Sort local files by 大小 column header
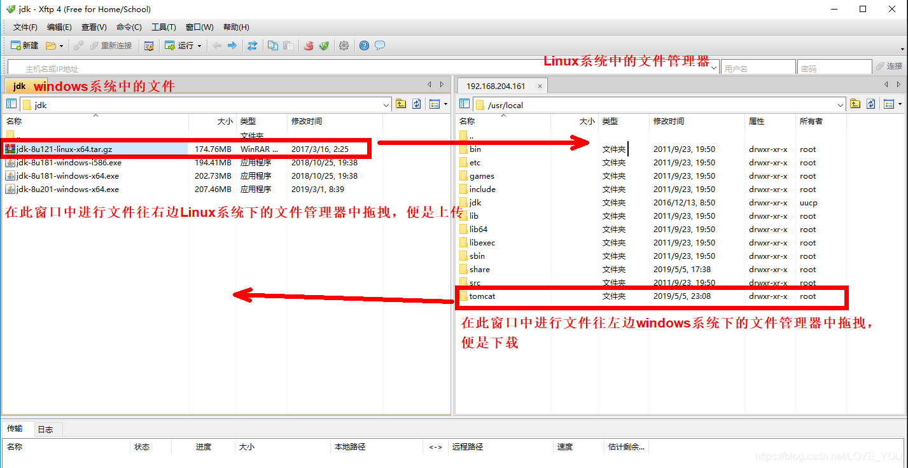This screenshot has height=468, width=908. tap(211, 121)
